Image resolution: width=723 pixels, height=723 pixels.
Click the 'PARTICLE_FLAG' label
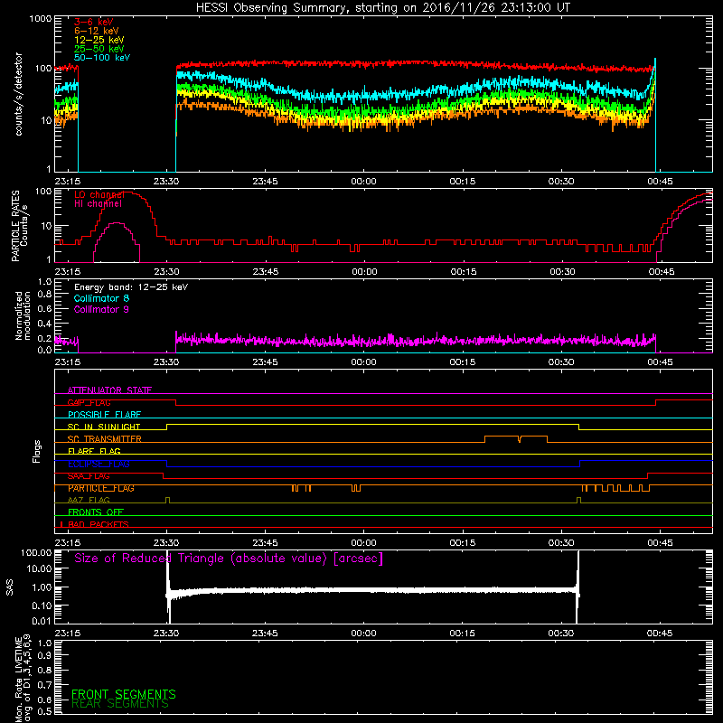pyautogui.click(x=101, y=488)
